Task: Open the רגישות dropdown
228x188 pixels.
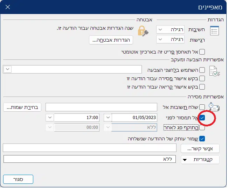Action: 171,40
